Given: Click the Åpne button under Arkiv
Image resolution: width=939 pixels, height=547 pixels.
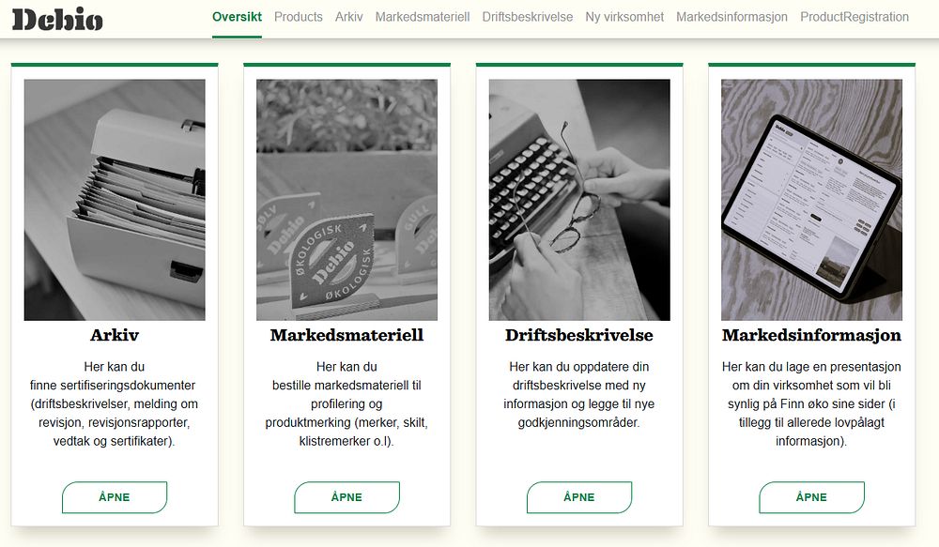Looking at the screenshot, I should pyautogui.click(x=115, y=497).
